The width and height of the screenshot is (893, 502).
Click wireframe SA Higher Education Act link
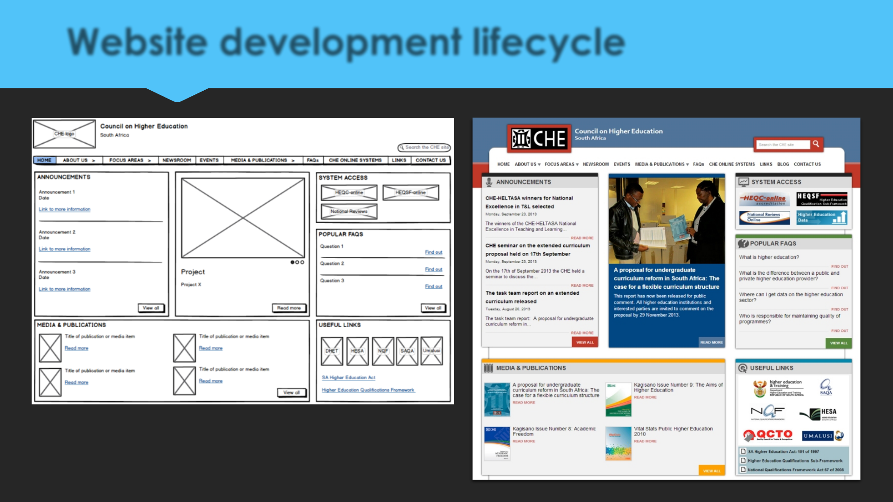[348, 377]
